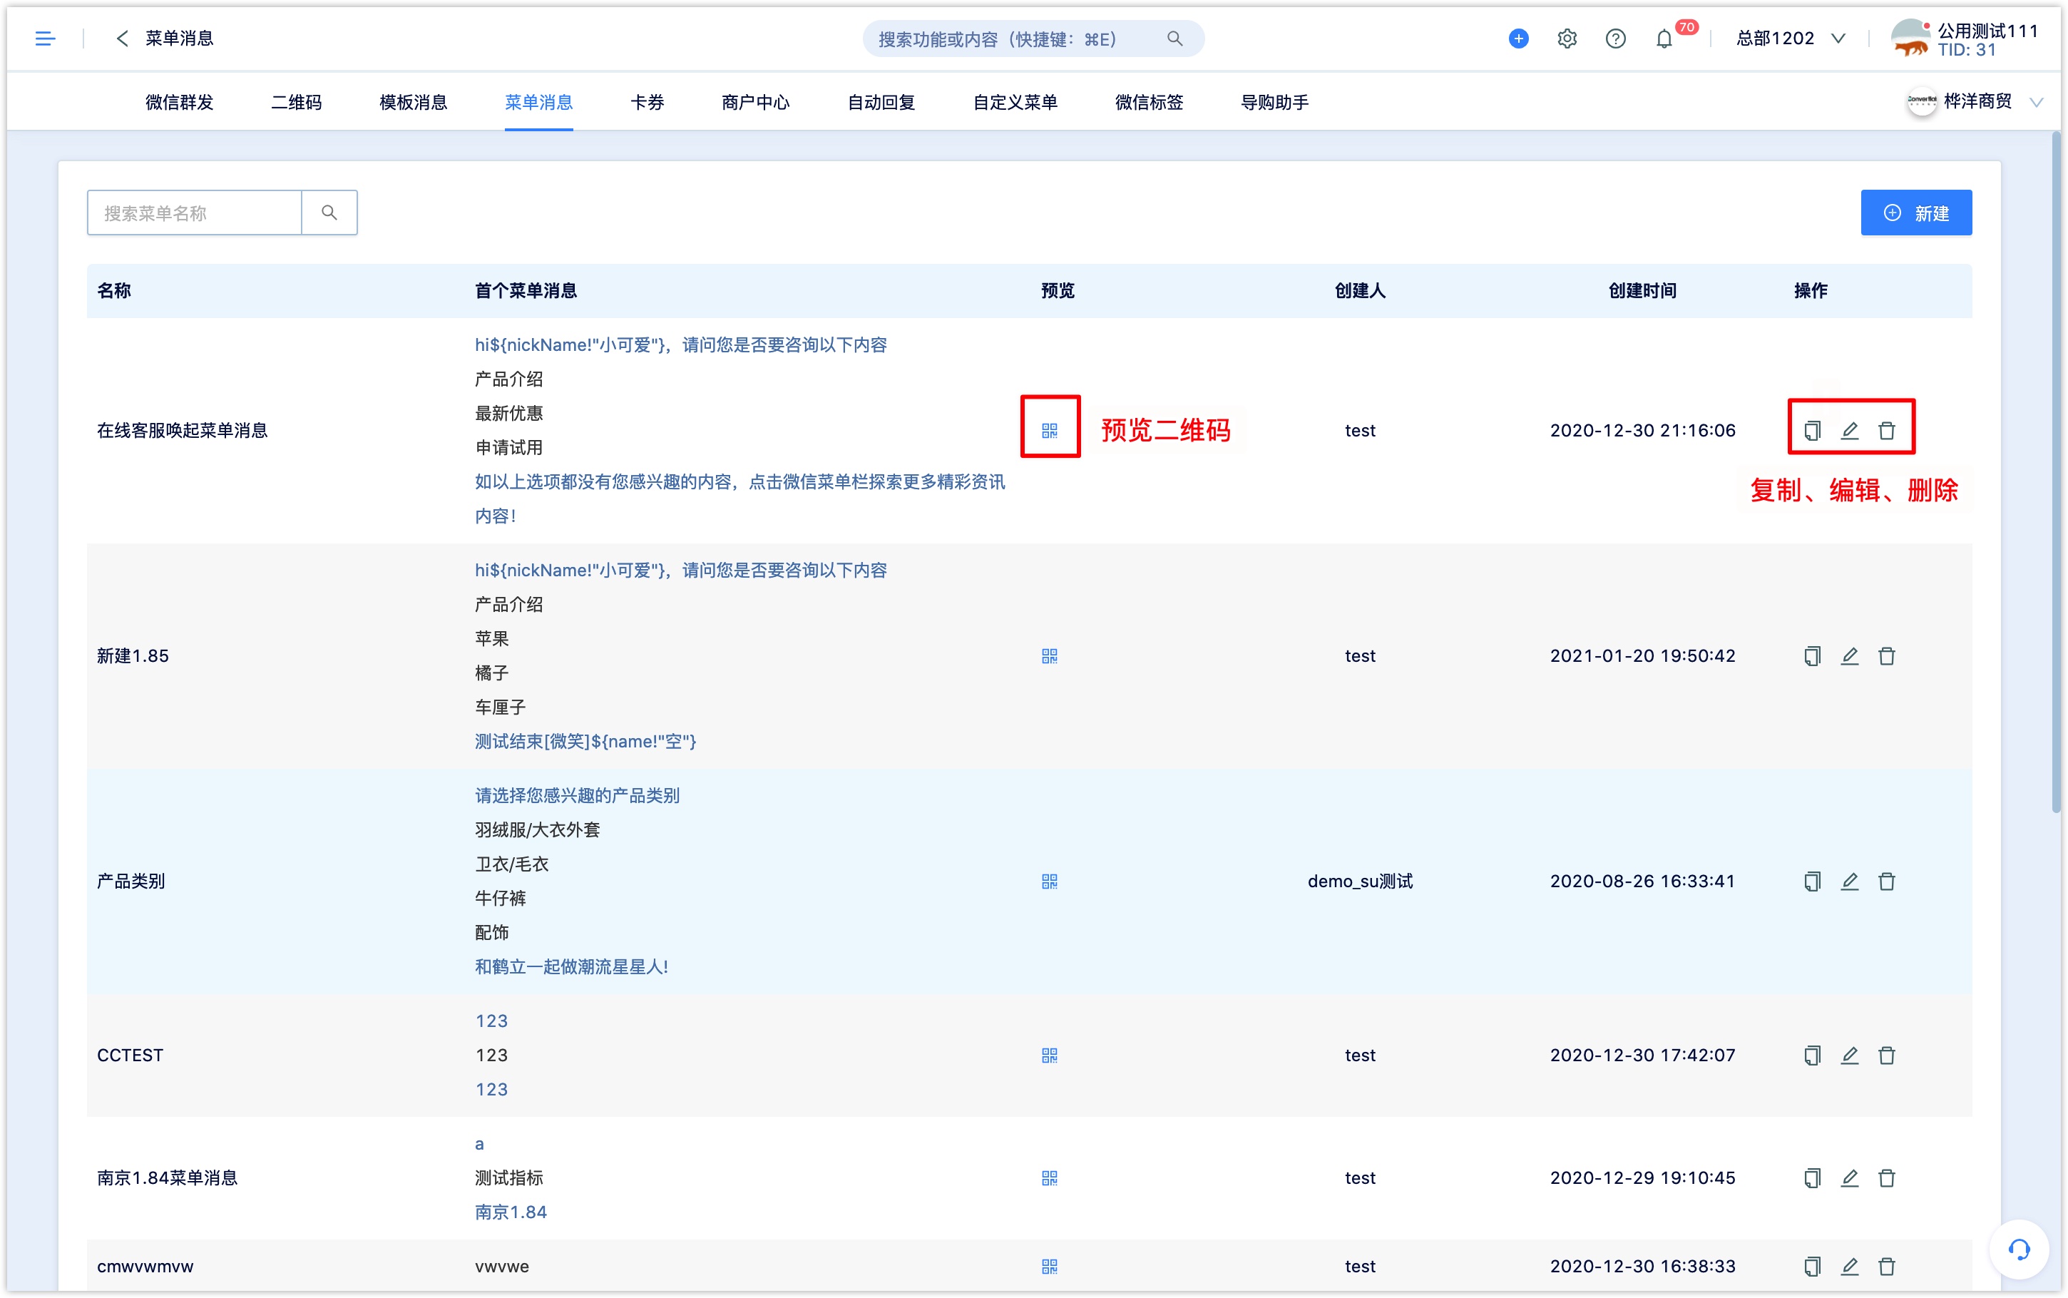Click the page vertical scrollbar
This screenshot has height=1298, width=2068.
[x=2056, y=472]
